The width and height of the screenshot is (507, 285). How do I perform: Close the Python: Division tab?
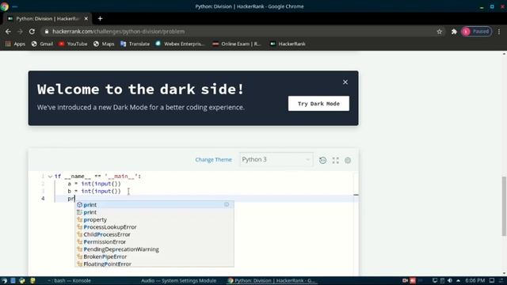click(x=86, y=19)
